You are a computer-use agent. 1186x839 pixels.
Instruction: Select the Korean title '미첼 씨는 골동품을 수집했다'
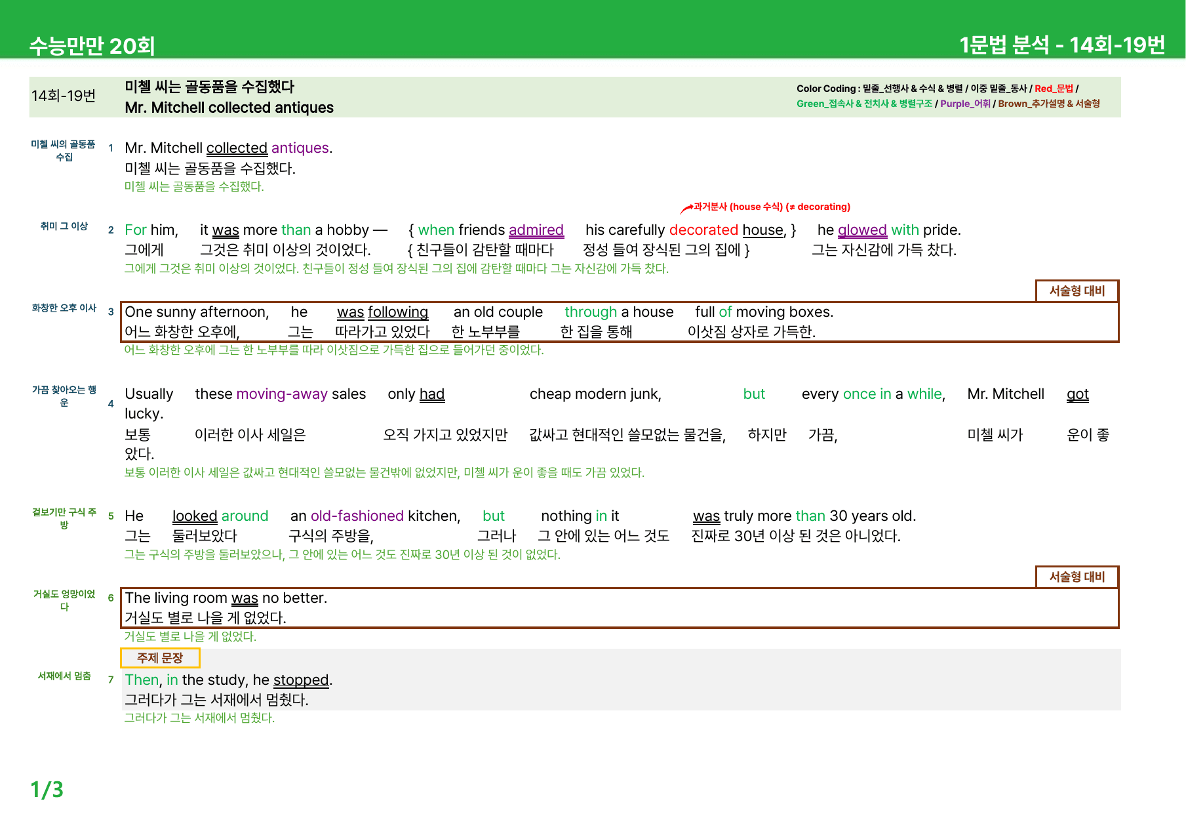tap(210, 87)
